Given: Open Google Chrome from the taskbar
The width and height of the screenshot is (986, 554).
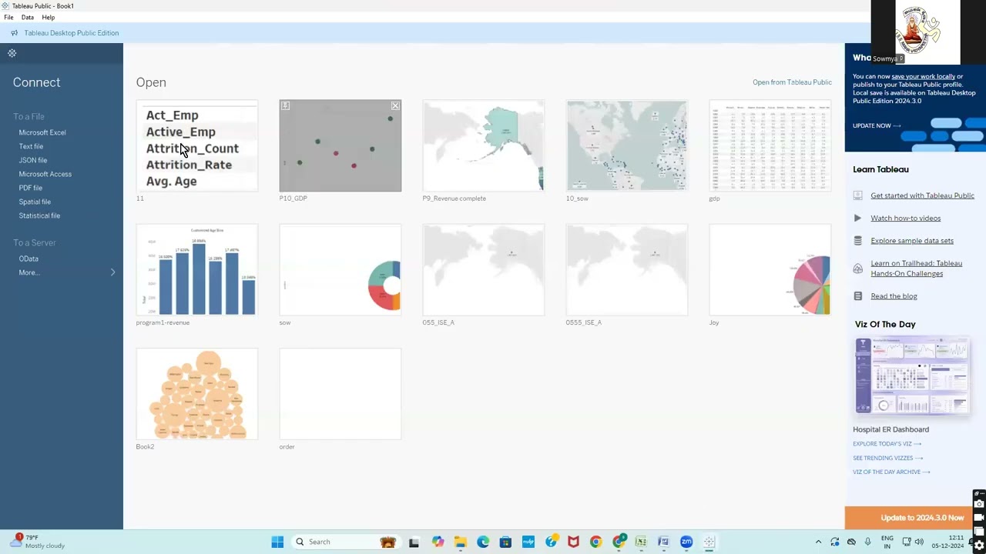Looking at the screenshot, I should (x=595, y=542).
